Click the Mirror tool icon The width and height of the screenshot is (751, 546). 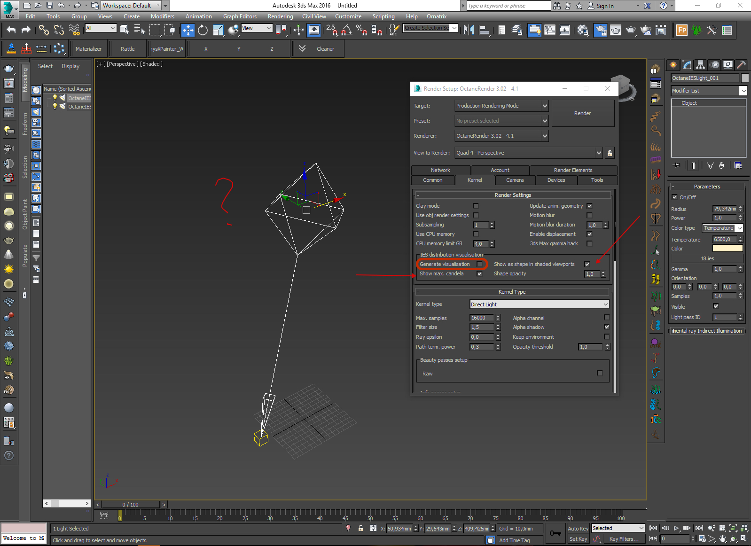click(469, 30)
